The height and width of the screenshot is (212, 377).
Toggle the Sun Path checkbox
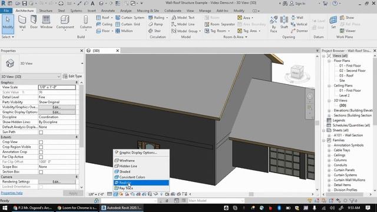pyautogui.click(x=41, y=132)
